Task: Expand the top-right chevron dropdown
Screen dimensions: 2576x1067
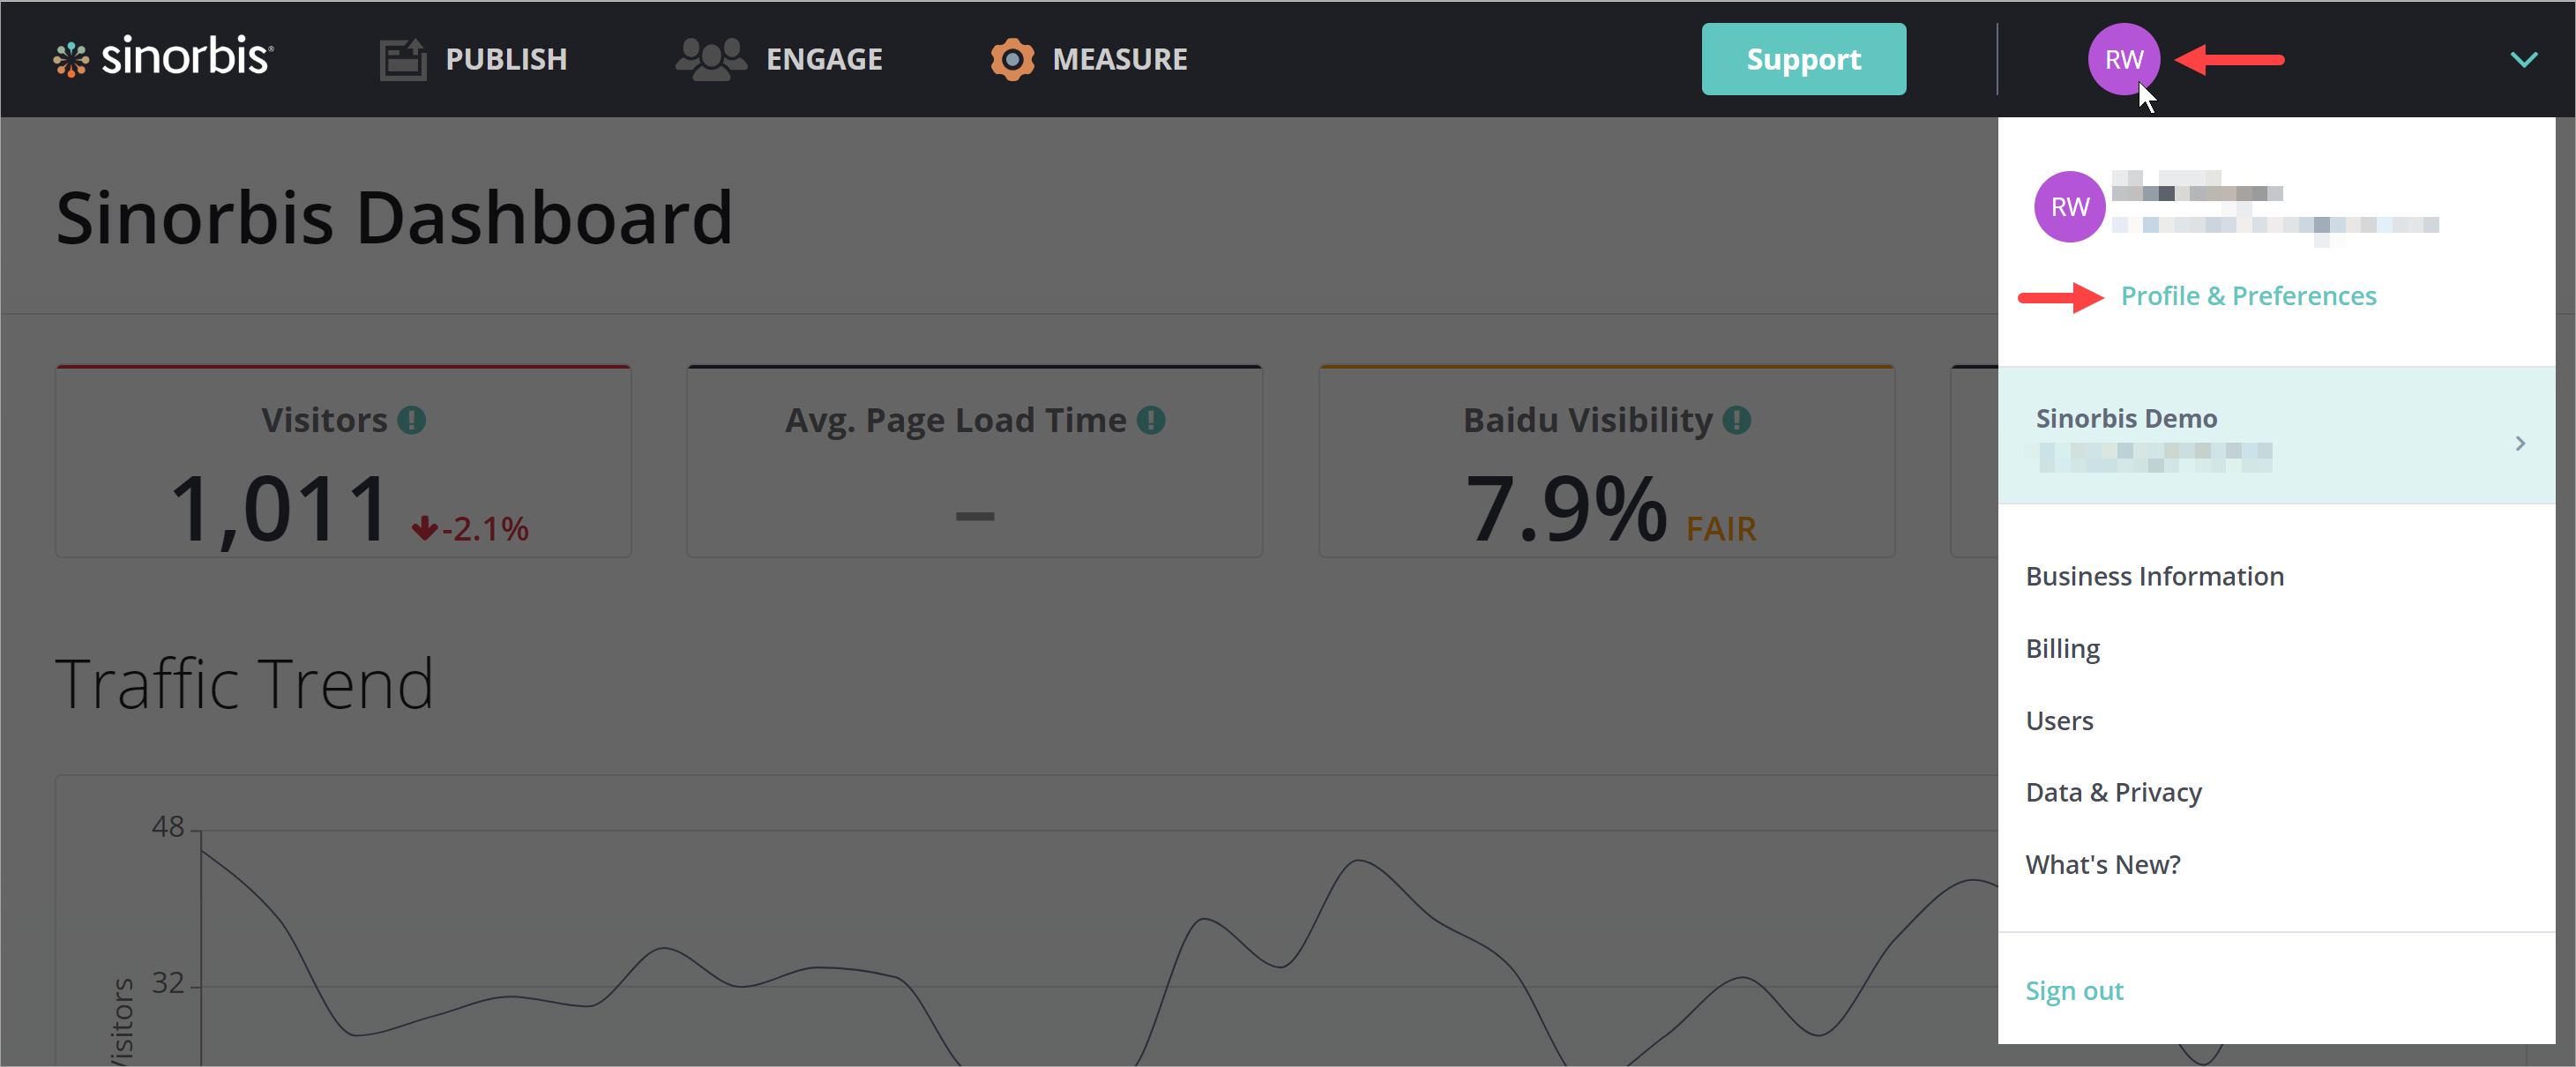Action: [x=2523, y=59]
